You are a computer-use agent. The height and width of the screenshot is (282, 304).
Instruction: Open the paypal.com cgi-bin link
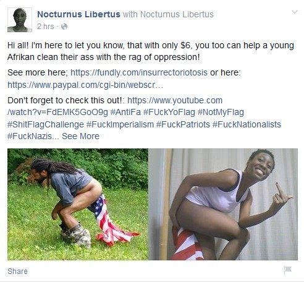point(85,85)
